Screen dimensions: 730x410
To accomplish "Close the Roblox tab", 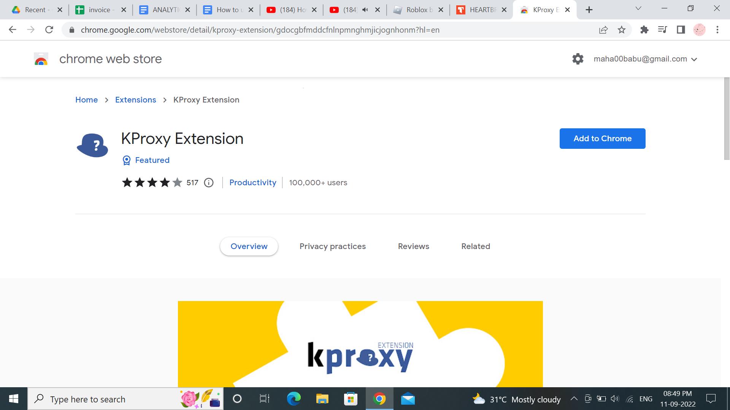I will (441, 10).
